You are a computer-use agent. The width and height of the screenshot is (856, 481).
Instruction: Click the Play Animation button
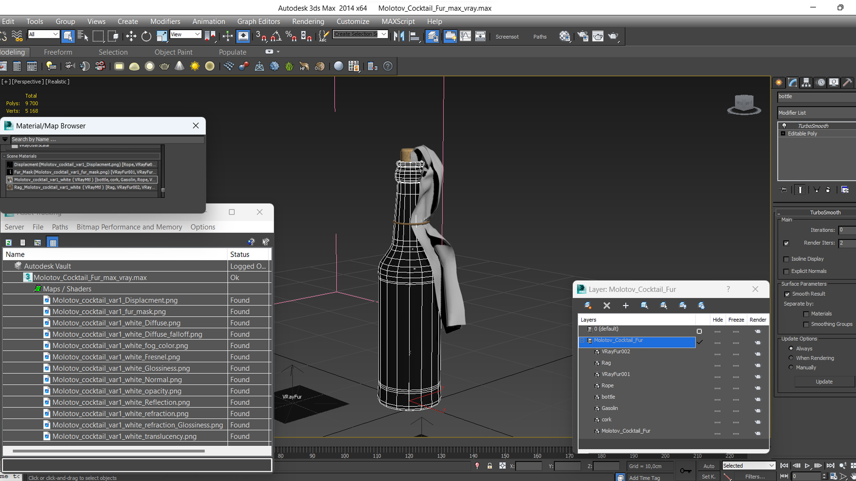[x=807, y=466]
